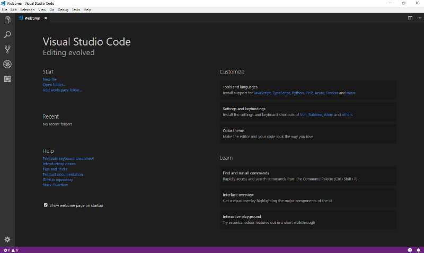Click the Settings and keybindings heading

(244, 109)
